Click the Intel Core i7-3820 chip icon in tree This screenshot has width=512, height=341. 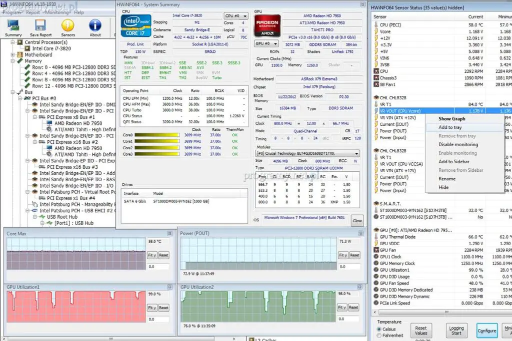(27, 48)
